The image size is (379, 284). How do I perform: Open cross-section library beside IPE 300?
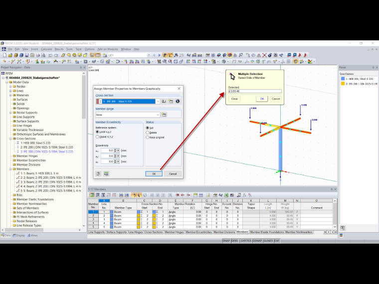pos(164,101)
